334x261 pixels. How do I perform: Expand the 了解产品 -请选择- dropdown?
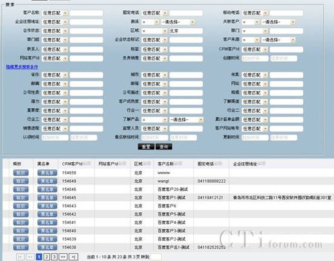point(186,120)
